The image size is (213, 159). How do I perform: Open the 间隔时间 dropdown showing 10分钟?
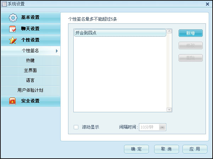tap(162, 127)
